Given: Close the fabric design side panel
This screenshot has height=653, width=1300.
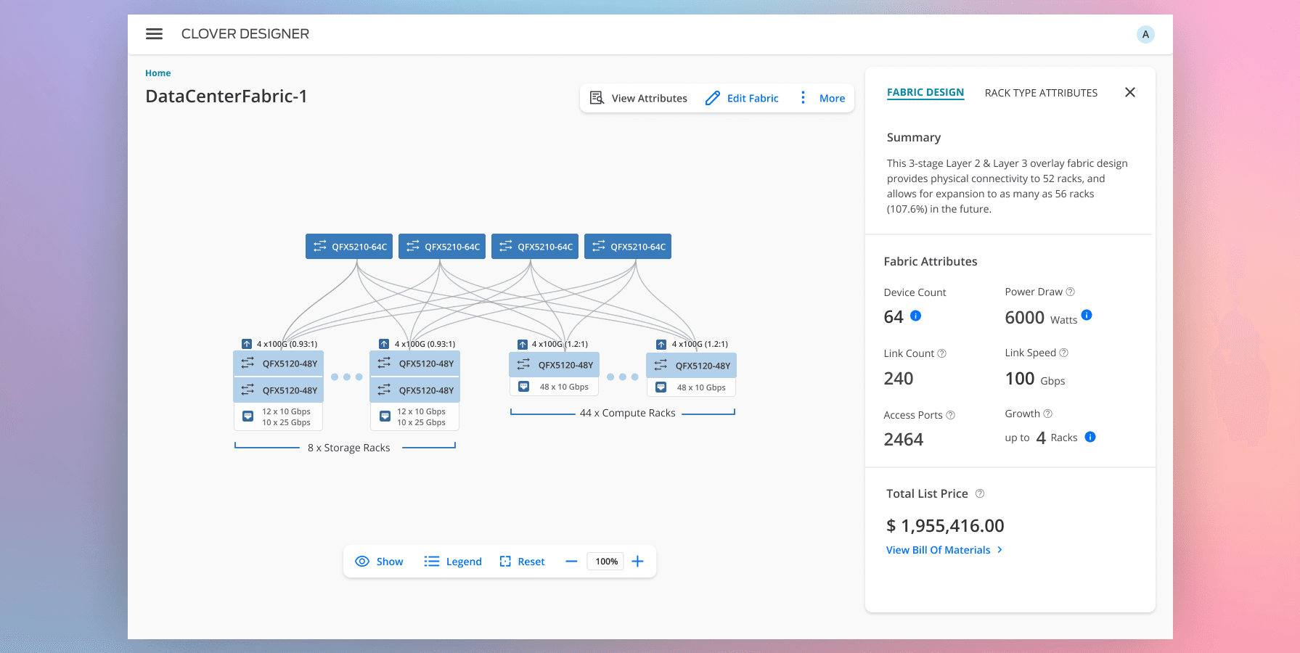Looking at the screenshot, I should pyautogui.click(x=1130, y=92).
